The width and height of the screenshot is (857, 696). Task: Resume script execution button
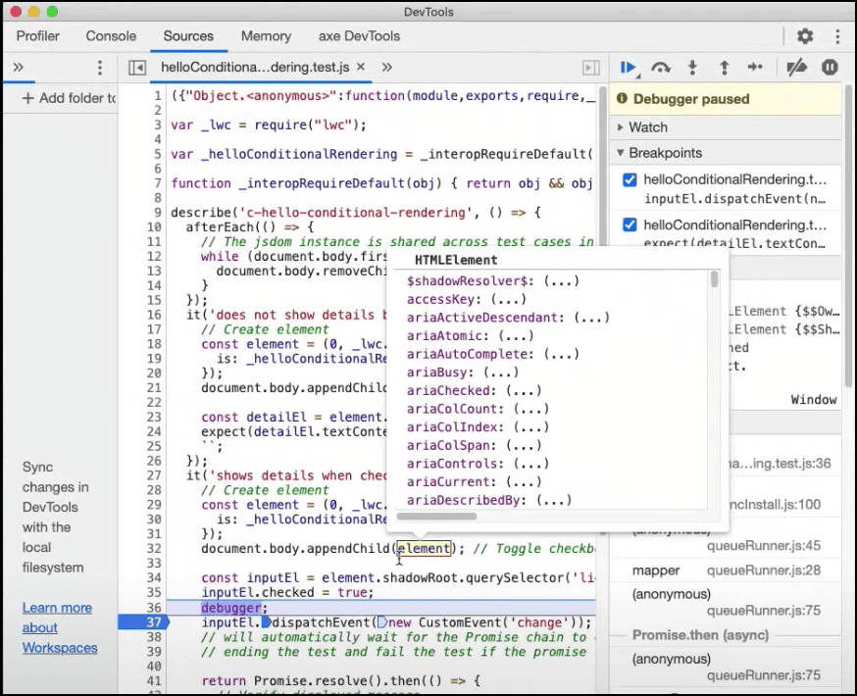pos(628,68)
